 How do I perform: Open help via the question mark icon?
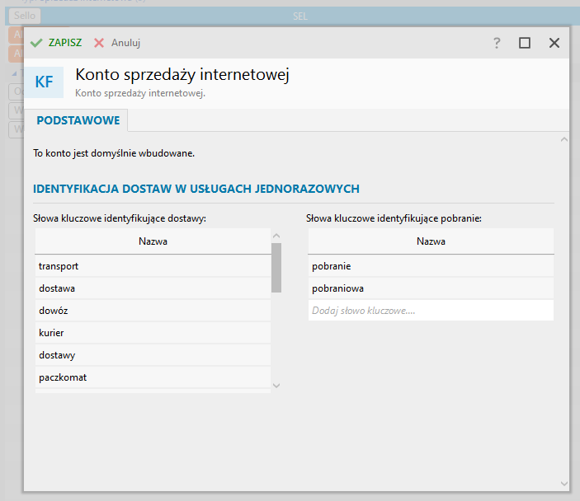coord(497,43)
